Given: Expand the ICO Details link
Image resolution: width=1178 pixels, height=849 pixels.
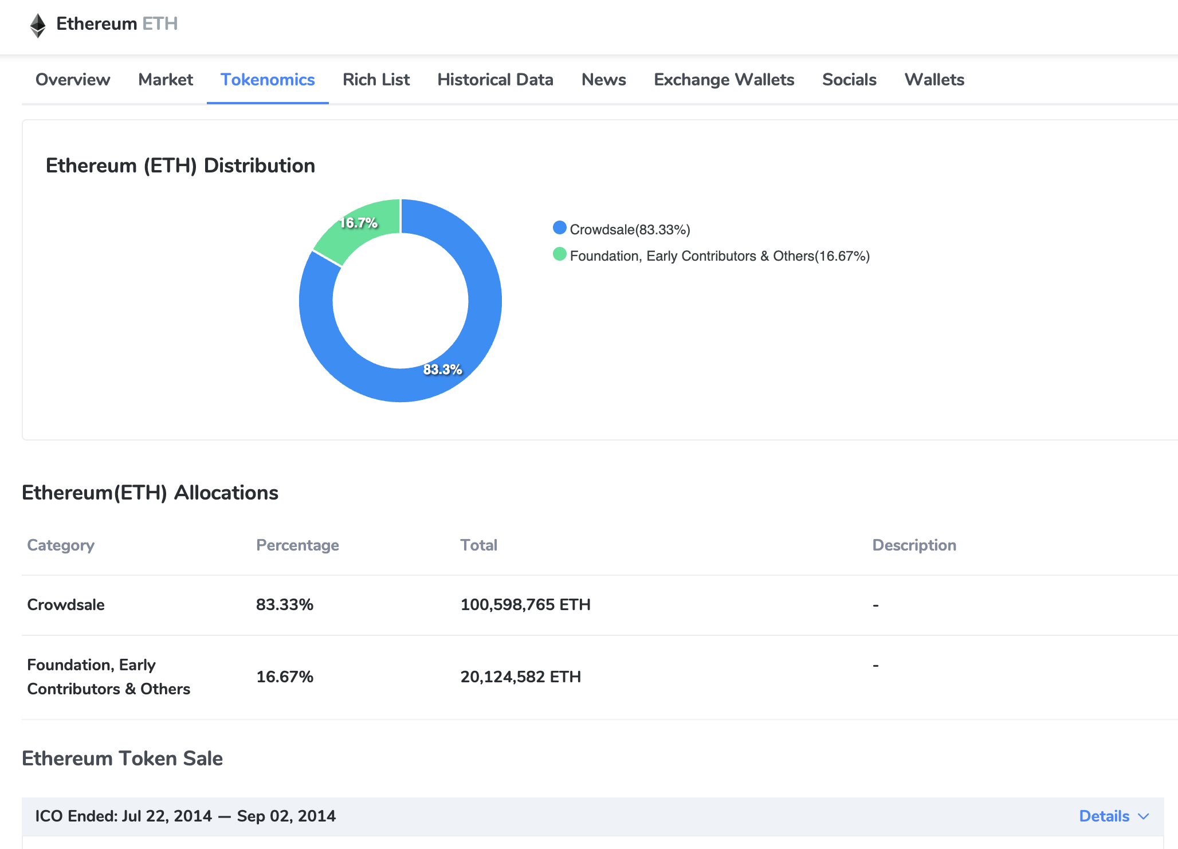Looking at the screenshot, I should [x=1104, y=816].
